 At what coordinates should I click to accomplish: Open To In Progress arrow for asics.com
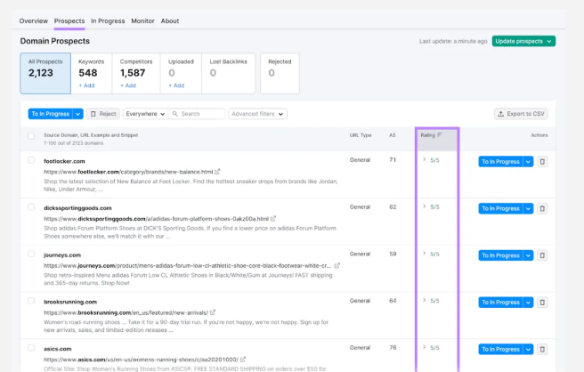coord(528,349)
